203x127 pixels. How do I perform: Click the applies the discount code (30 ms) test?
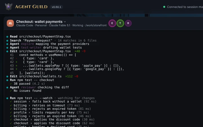[x=52, y=119]
